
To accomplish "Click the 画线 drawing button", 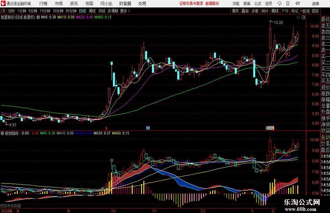I will coord(275,11).
